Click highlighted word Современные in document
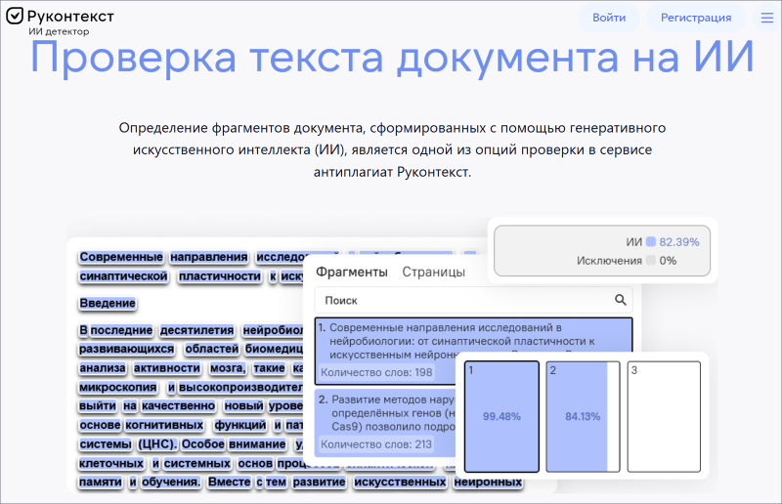782x504 pixels. [121, 257]
